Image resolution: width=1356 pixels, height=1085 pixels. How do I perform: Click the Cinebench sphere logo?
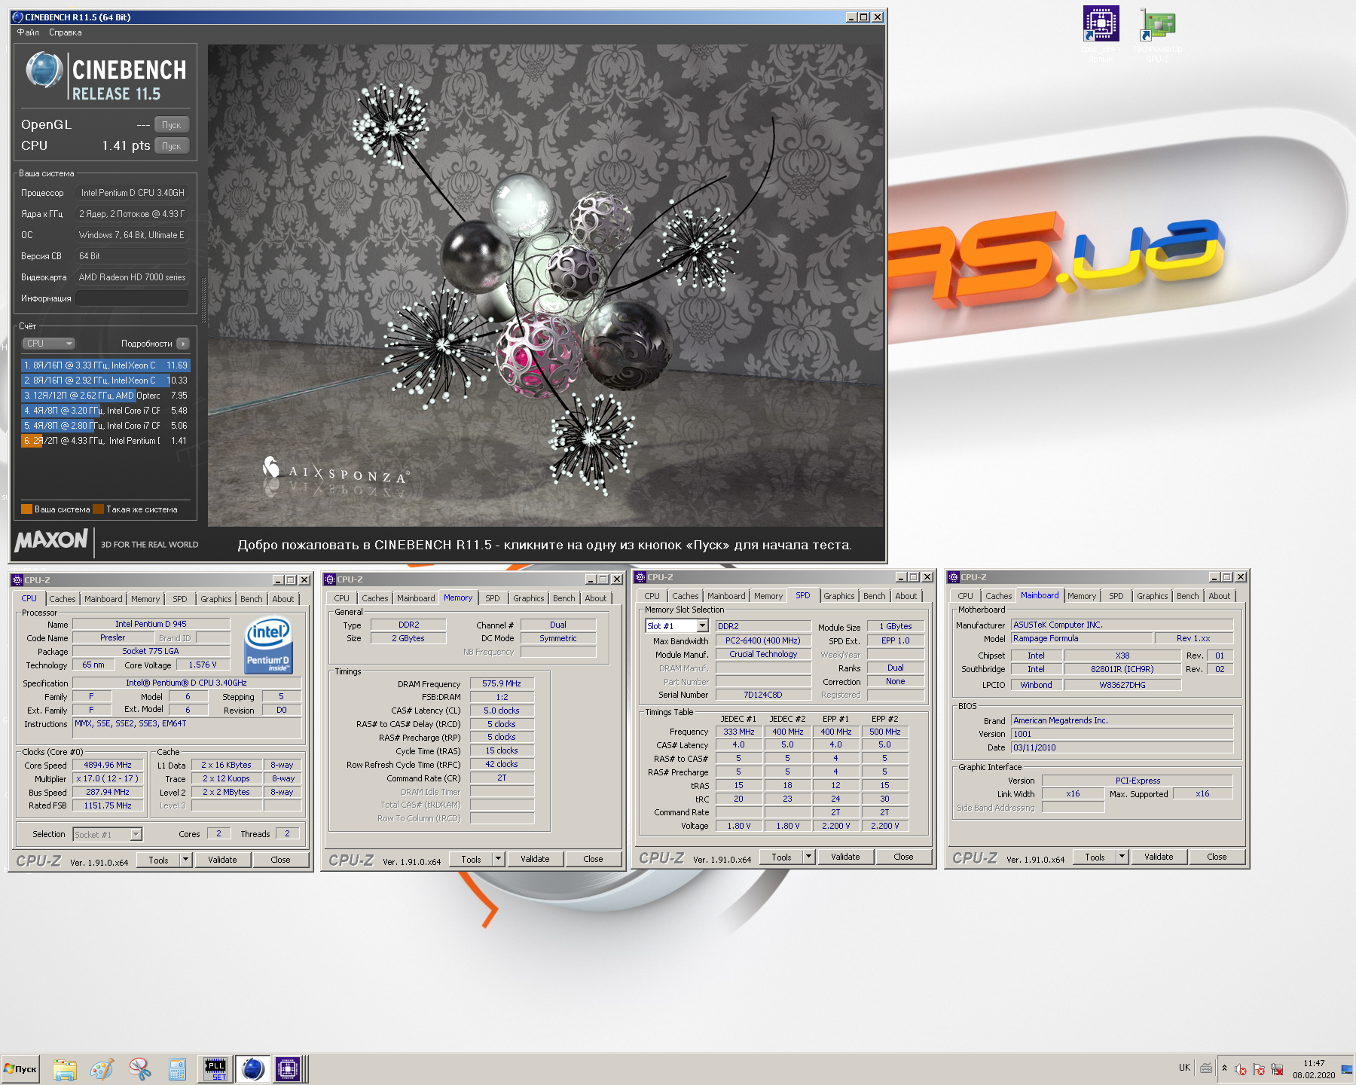[44, 70]
